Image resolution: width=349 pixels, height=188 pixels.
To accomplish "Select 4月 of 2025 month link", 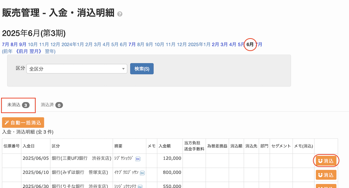I will [x=233, y=45].
